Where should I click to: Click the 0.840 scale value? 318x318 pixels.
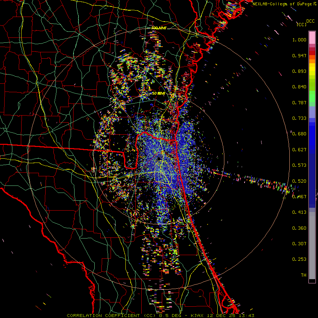coord(299,87)
